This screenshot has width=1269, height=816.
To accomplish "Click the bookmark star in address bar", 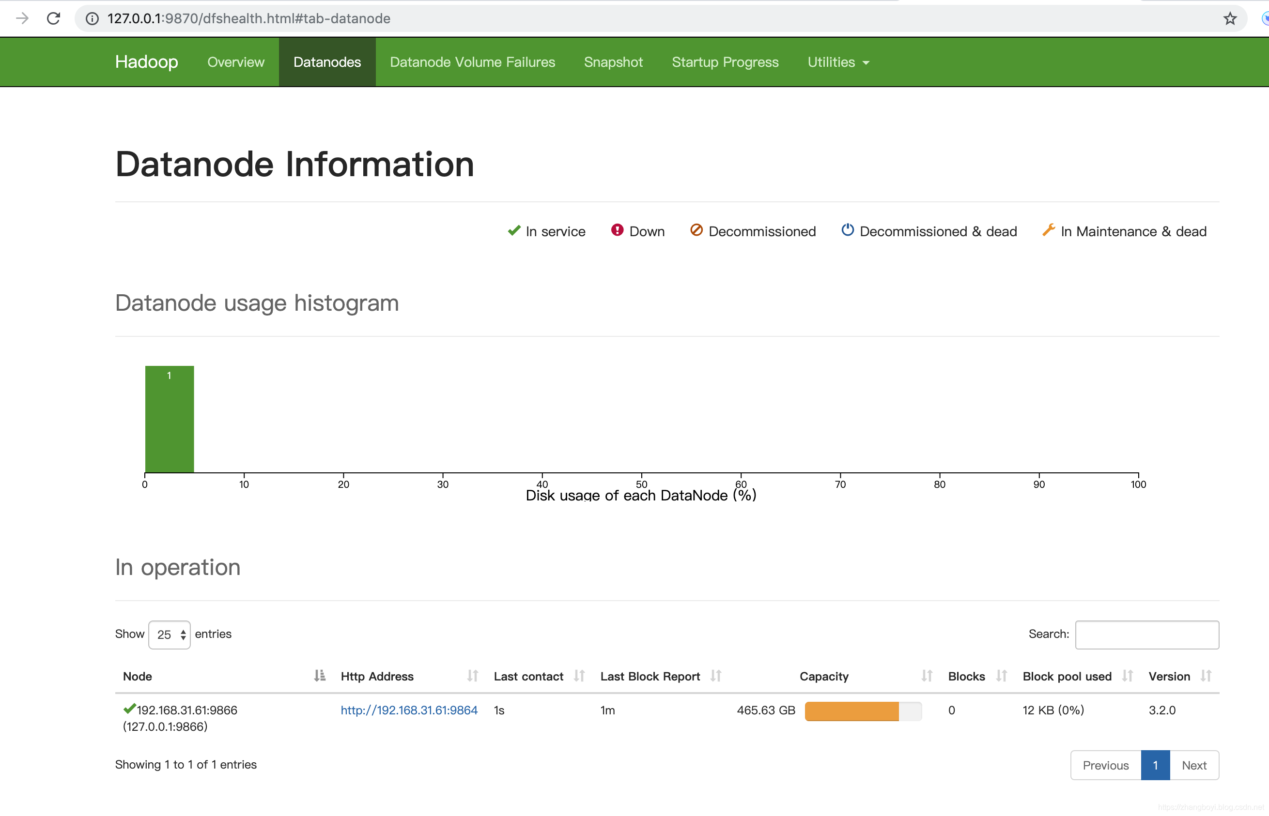I will tap(1230, 18).
